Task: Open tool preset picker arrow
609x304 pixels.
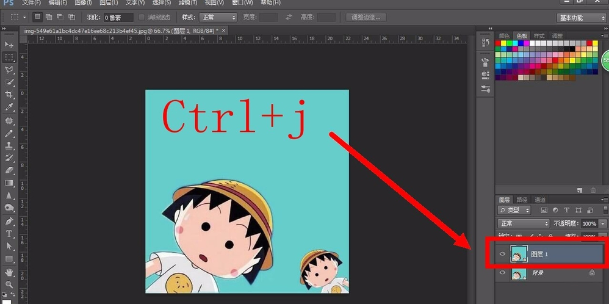Action: click(x=24, y=17)
